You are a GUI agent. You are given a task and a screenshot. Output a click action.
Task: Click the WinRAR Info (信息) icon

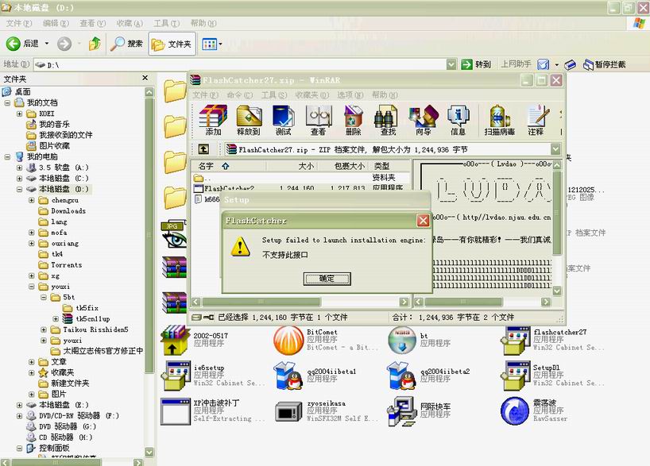point(458,120)
